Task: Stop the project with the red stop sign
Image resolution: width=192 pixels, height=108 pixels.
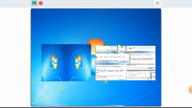Action: click(x=41, y=3)
